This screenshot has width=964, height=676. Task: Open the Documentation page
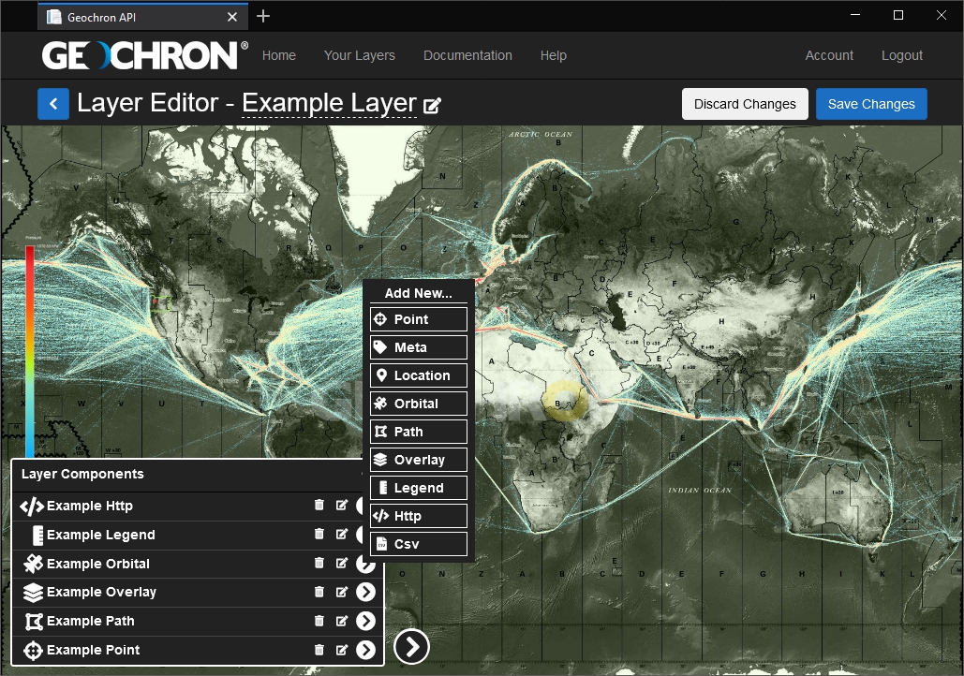(x=467, y=55)
